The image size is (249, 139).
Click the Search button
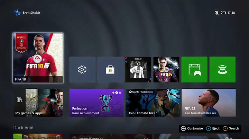point(231,128)
